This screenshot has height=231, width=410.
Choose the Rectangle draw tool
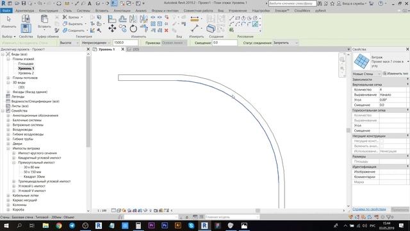pyautogui.click(x=238, y=18)
